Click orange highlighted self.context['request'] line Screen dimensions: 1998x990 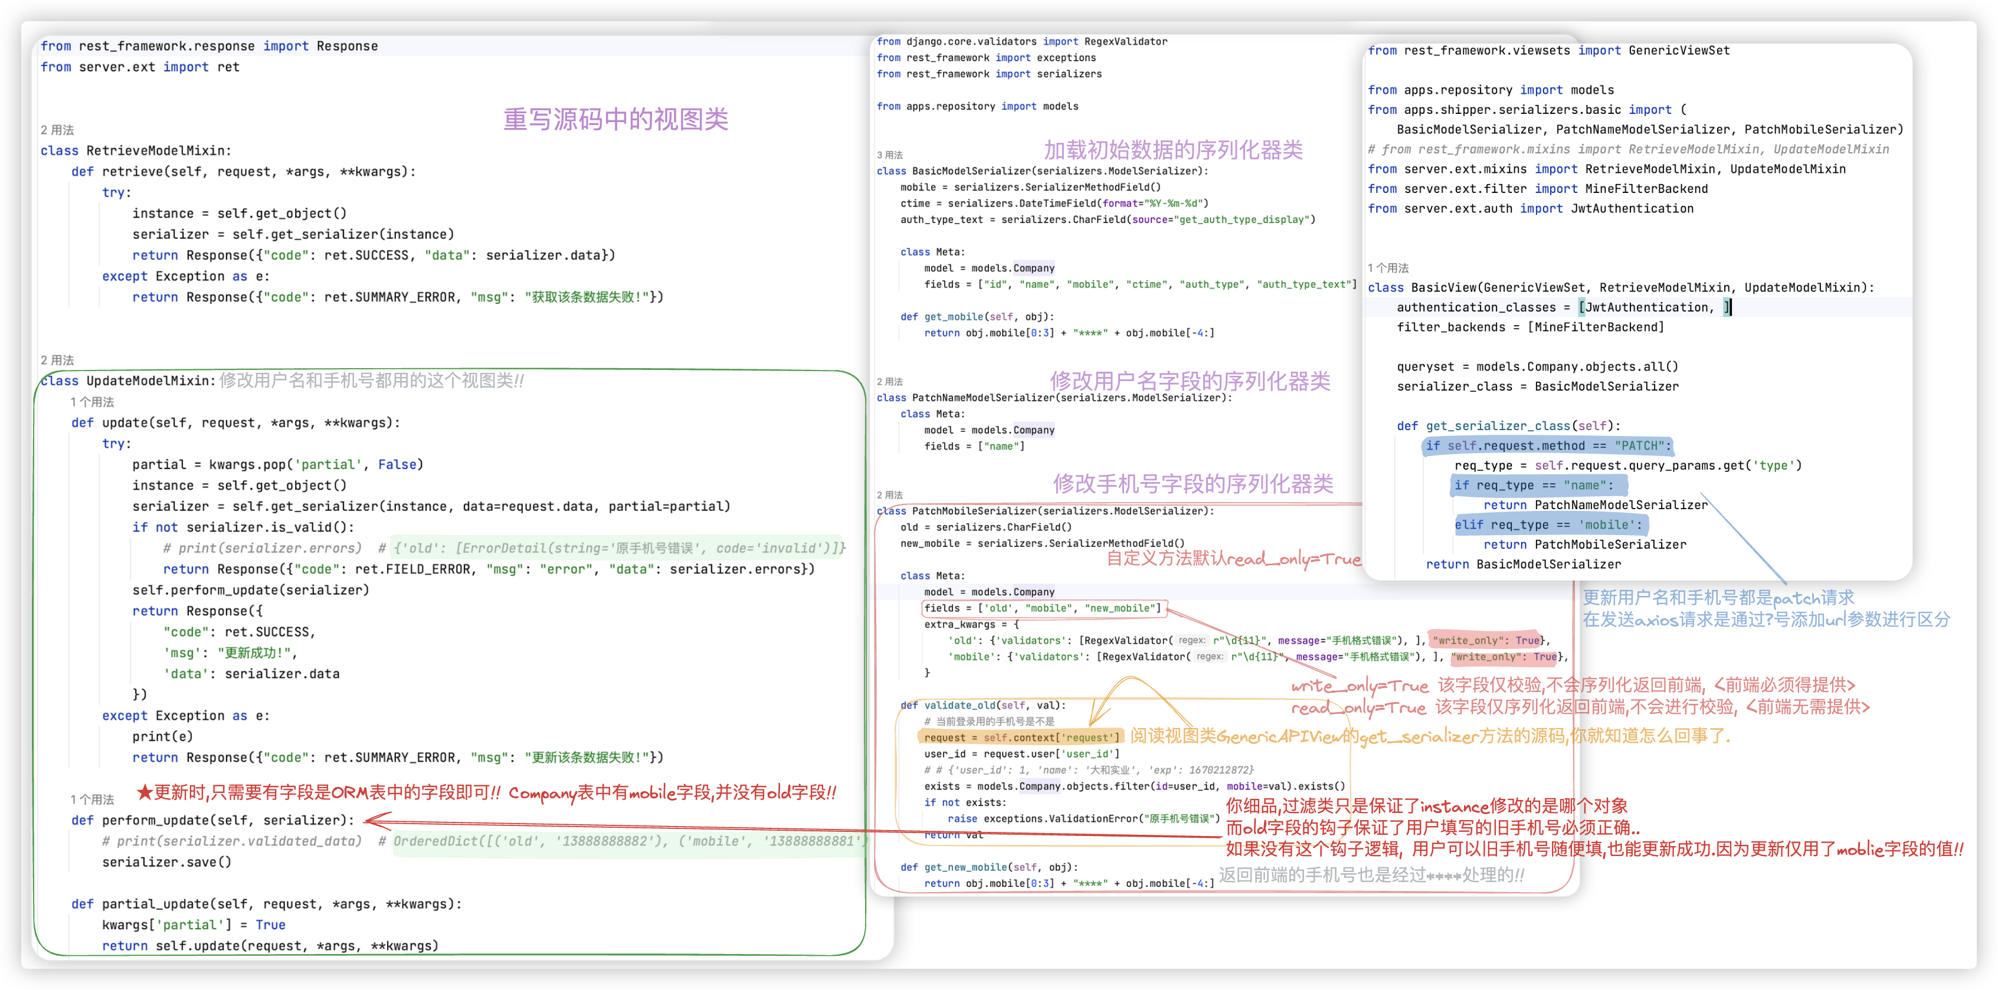[1021, 737]
